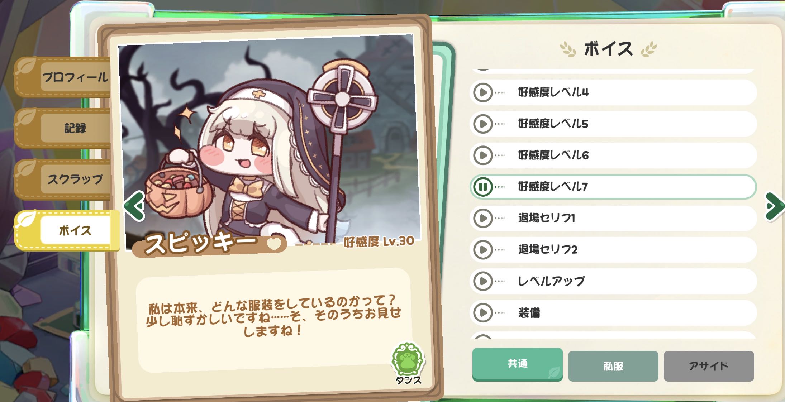Screen dimensions: 785x402
Task: Switch to the アサイド voice category
Action: (x=709, y=366)
